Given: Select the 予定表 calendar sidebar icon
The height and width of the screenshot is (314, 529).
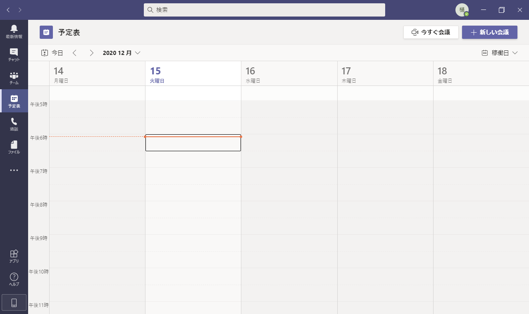Looking at the screenshot, I should (14, 101).
